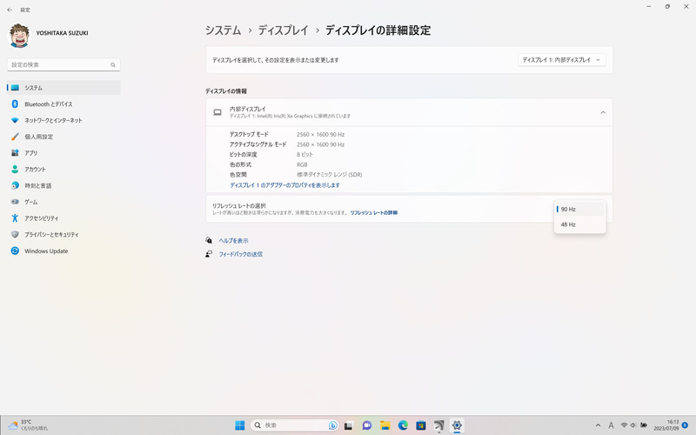Open the Wi-Fi network tray icon
Screen dimensions: 696x435
[624, 425]
